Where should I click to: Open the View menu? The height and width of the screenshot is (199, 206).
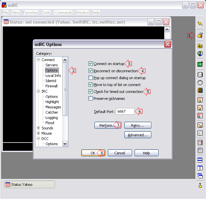[x=15, y=12]
